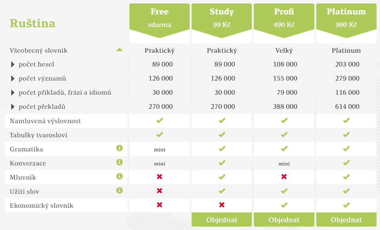The image size is (380, 230).
Task: Click the red cross for Mluvník in Profi column
Action: click(284, 177)
